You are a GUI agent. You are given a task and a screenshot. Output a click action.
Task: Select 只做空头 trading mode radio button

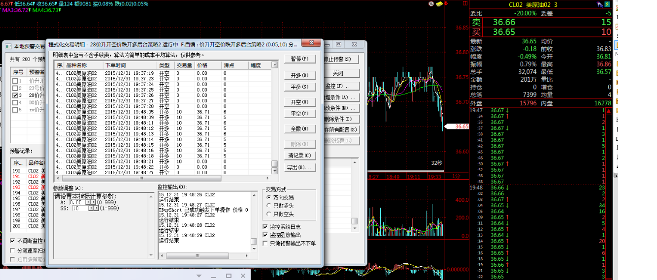pyautogui.click(x=268, y=214)
